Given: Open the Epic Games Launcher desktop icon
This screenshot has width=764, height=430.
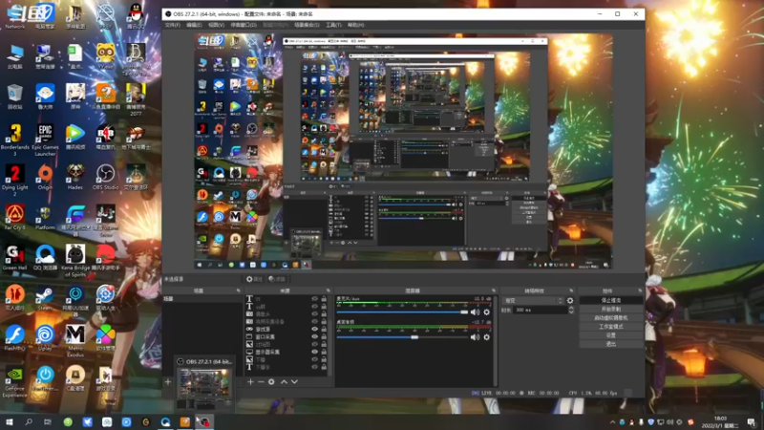Looking at the screenshot, I should click(x=45, y=140).
